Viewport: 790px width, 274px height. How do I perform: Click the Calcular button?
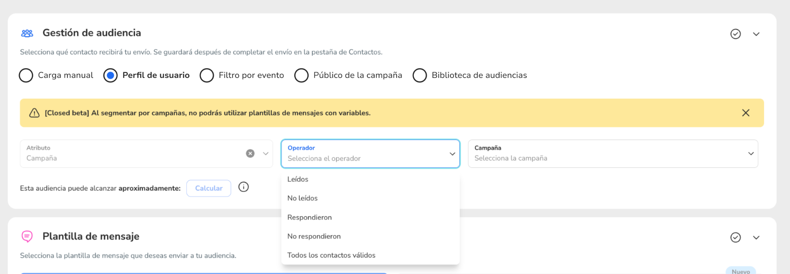click(209, 188)
